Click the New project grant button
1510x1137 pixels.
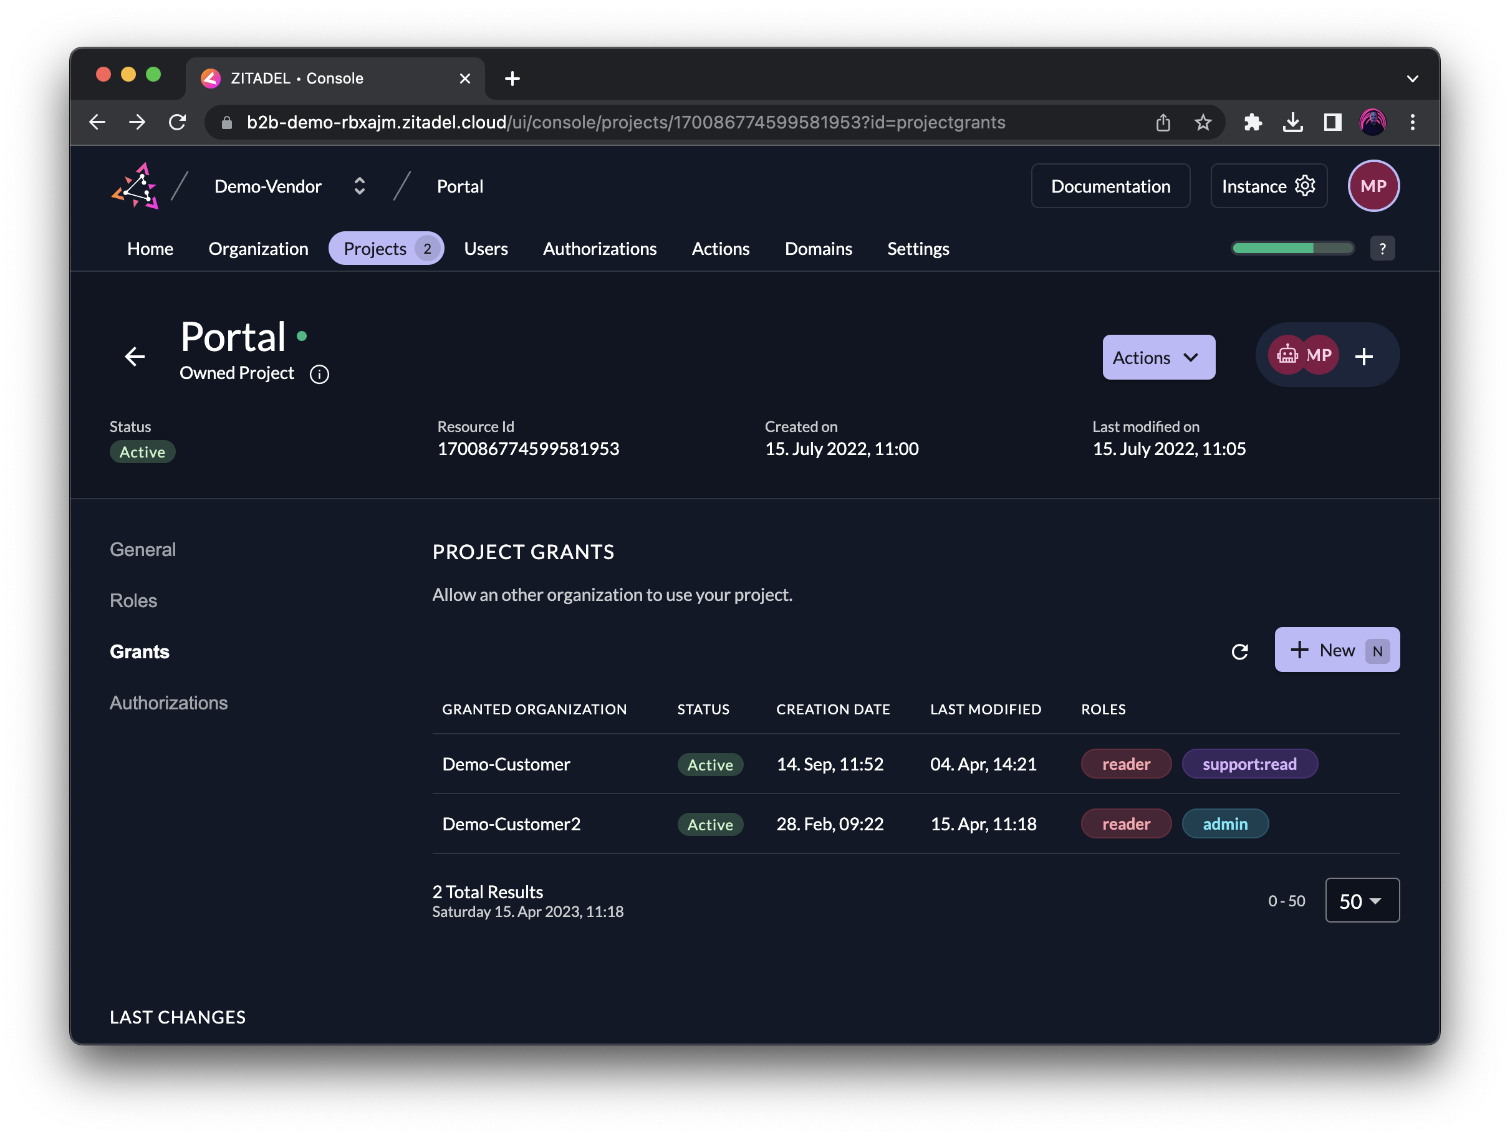click(x=1335, y=650)
